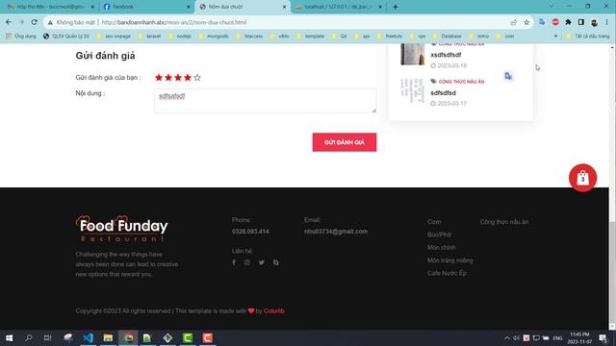The height and width of the screenshot is (346, 616).
Task: Open bookmarks overflow dropdown arrow
Action: [x=555, y=37]
